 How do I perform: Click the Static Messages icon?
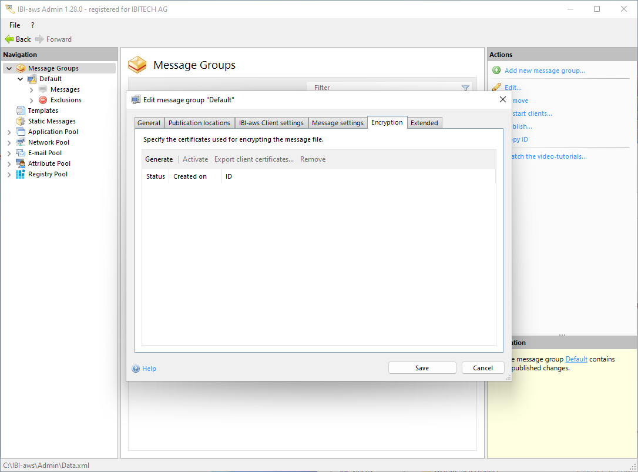click(21, 121)
